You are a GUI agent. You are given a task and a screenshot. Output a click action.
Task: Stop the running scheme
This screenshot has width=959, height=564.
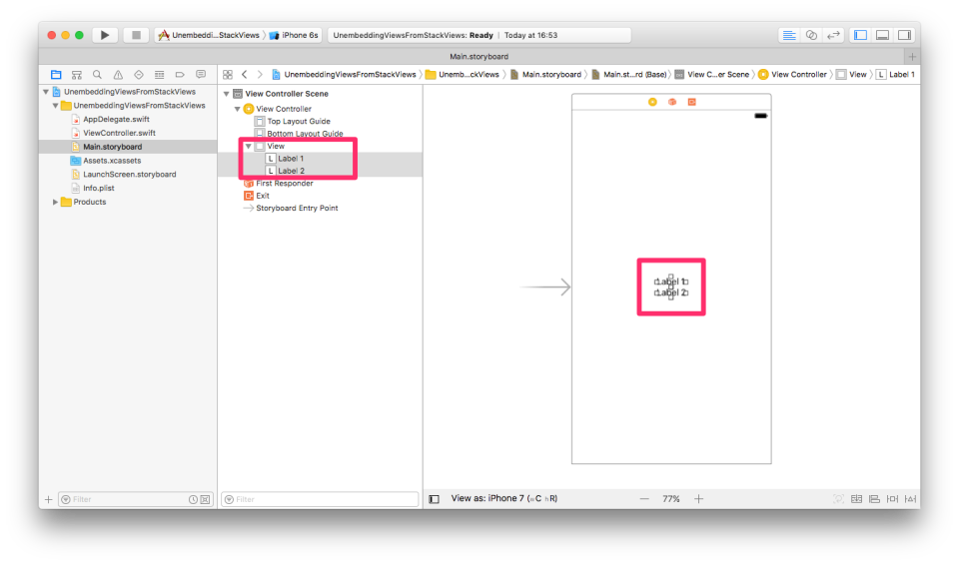point(136,35)
